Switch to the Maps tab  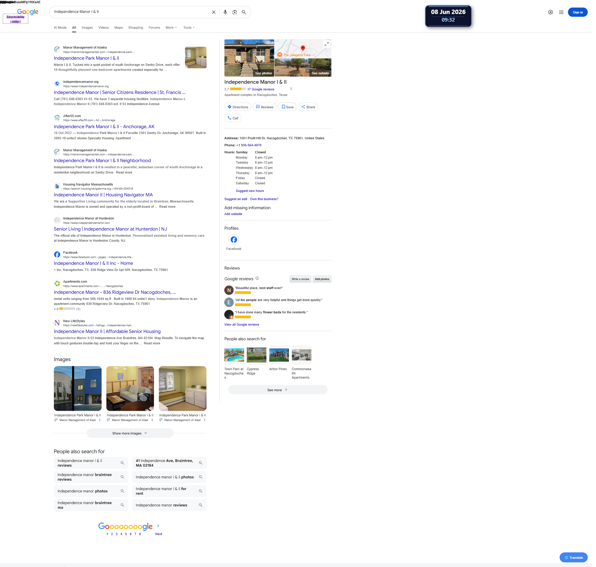pos(119,28)
